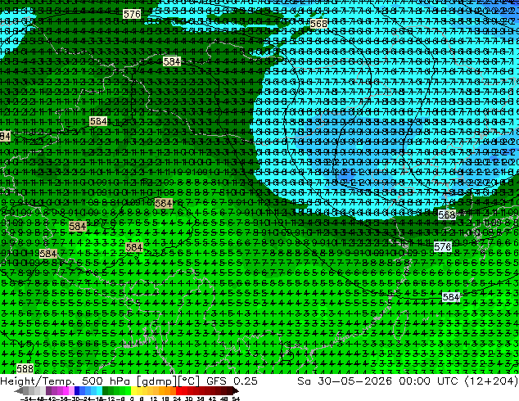Click the dark maroon right arrow of the color scale
Viewport: 519px width, 401px height.
(236, 391)
